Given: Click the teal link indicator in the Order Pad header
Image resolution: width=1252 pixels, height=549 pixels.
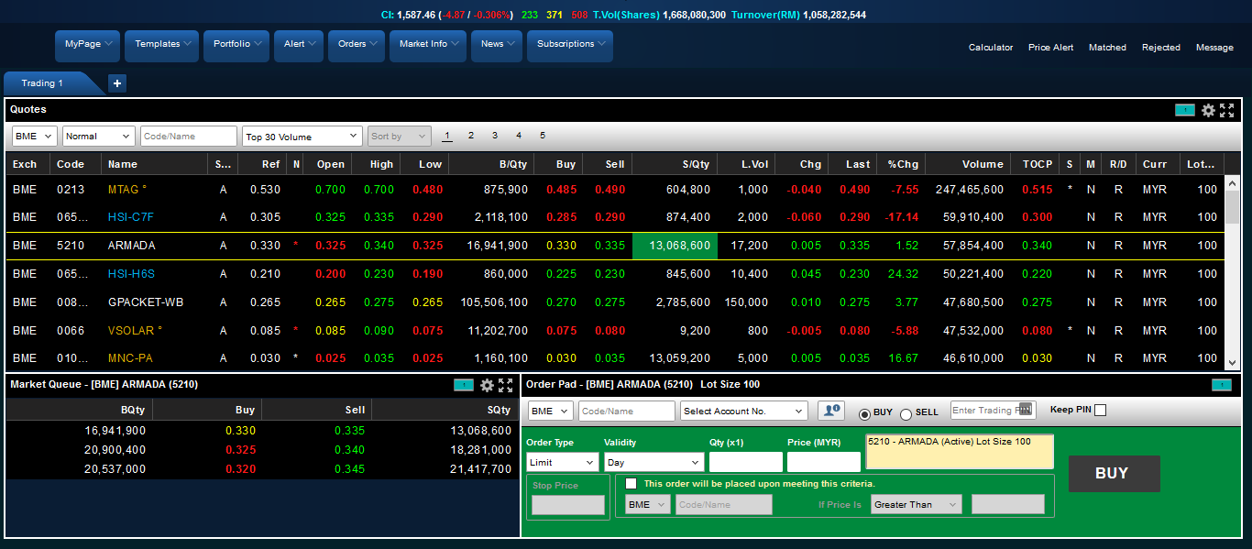Looking at the screenshot, I should (x=1221, y=385).
